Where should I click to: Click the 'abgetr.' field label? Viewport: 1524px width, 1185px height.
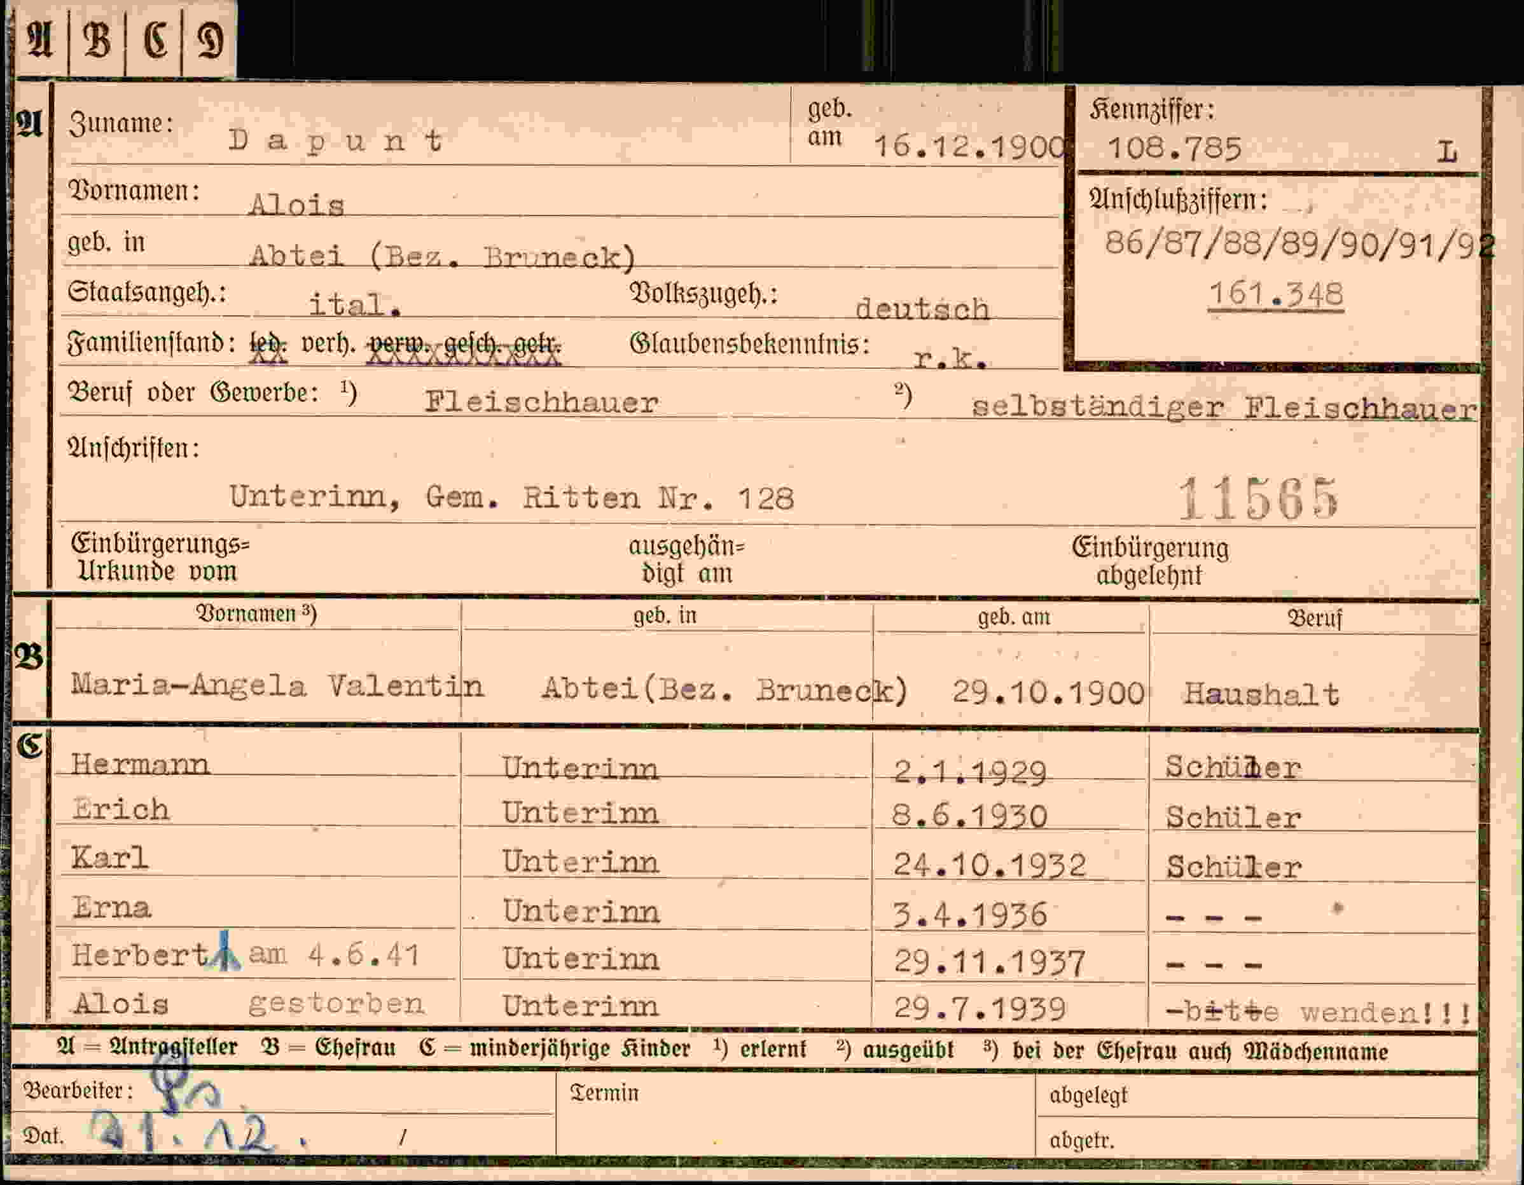tap(1081, 1141)
